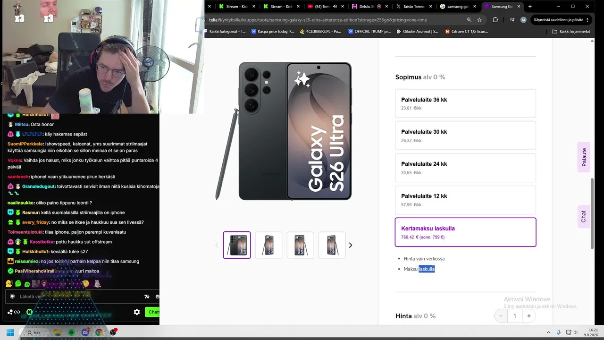Show next product thumbnails with arrow
The image size is (604, 340).
pyautogui.click(x=350, y=245)
